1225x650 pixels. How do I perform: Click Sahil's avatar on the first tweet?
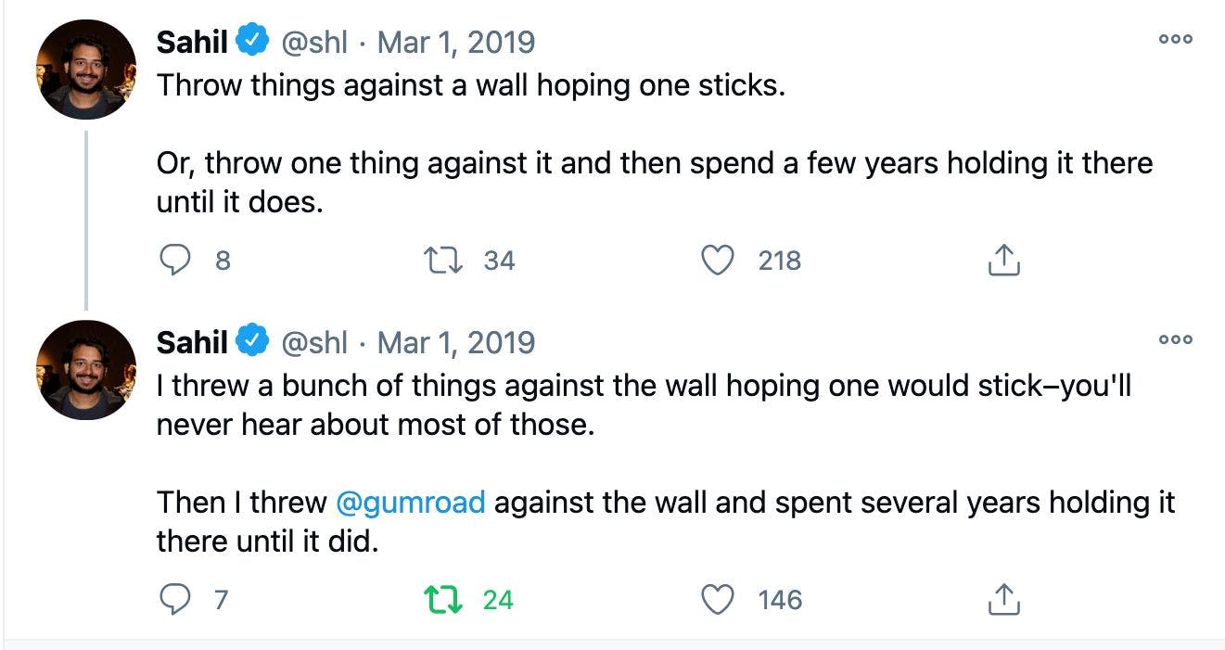pos(85,70)
